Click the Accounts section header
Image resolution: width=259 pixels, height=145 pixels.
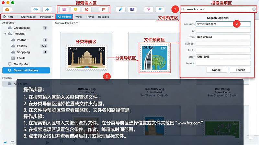pos(8,23)
